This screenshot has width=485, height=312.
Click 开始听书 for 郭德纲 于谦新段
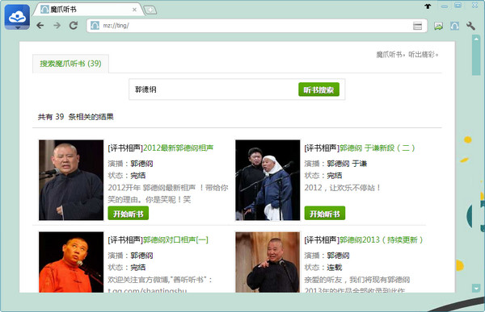point(325,214)
